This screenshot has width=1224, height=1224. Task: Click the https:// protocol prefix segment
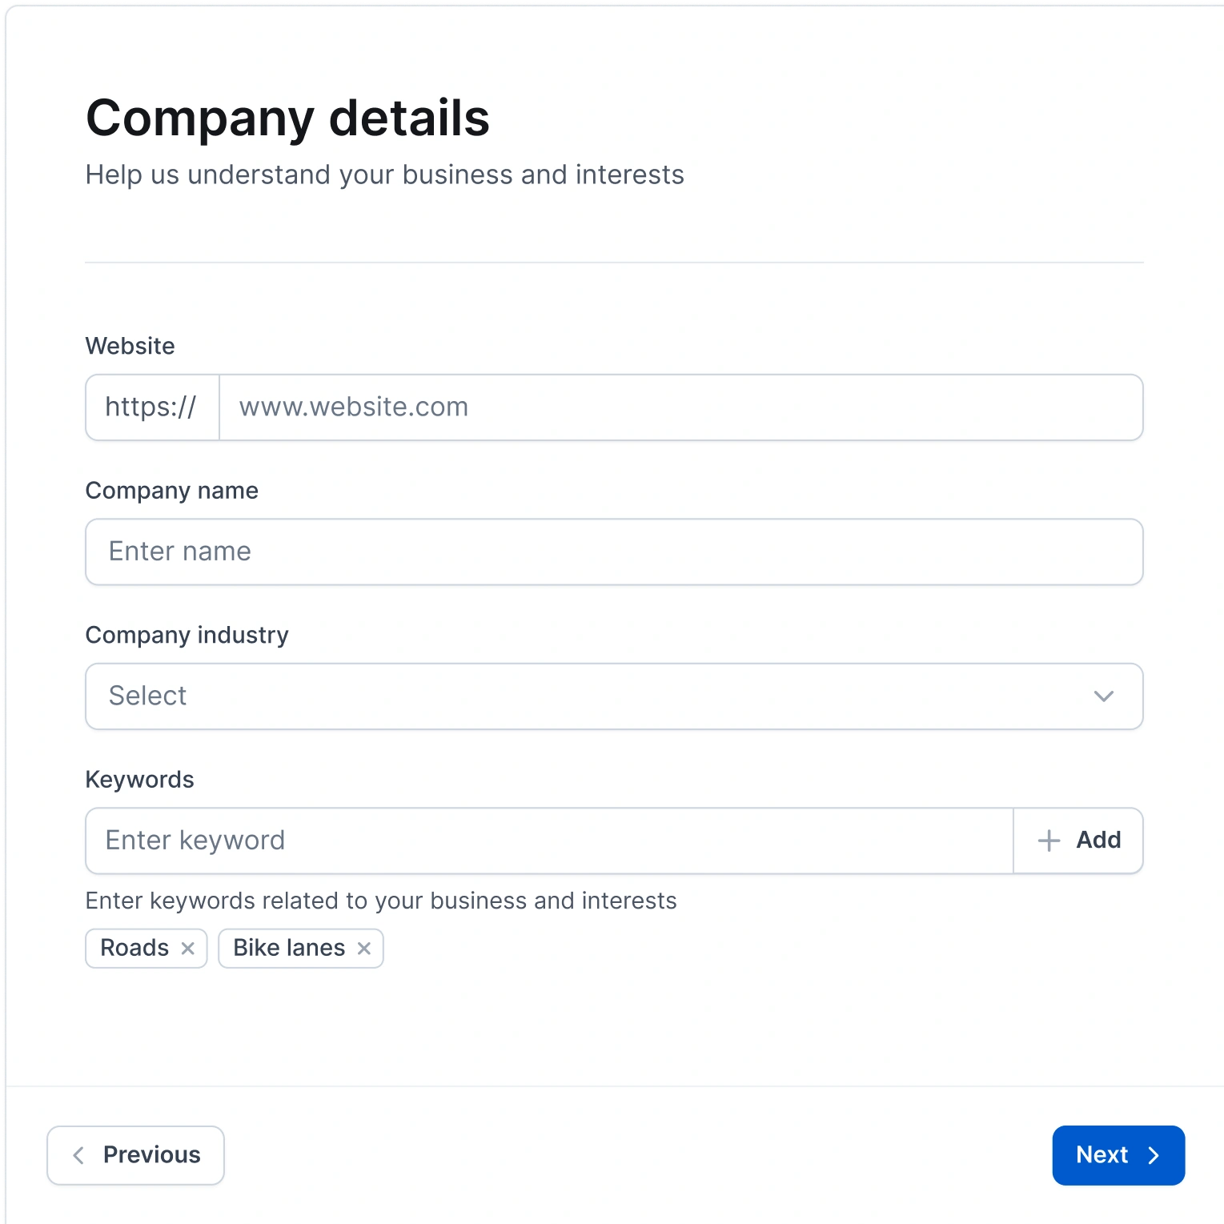(x=151, y=407)
